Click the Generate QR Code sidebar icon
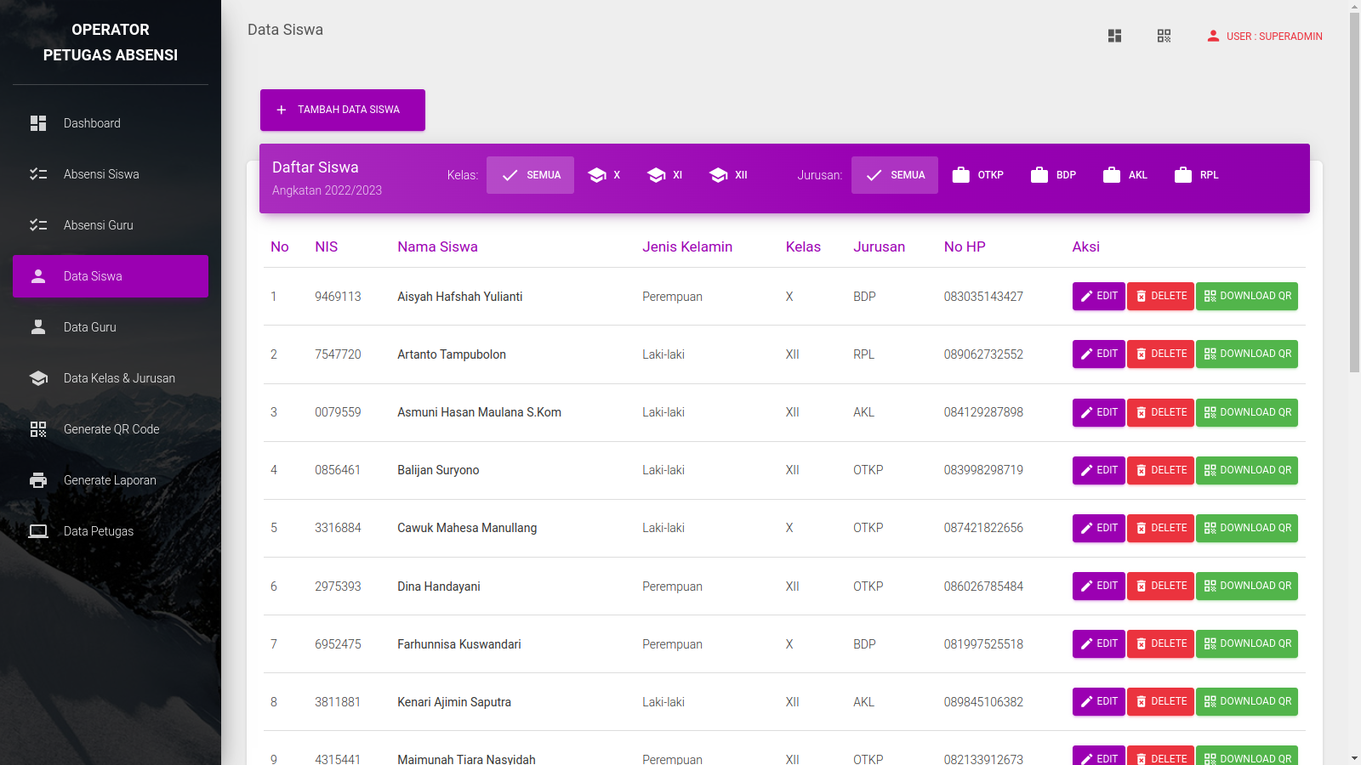 tap(38, 429)
